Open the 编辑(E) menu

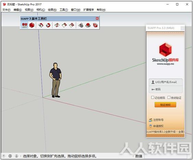(18, 10)
